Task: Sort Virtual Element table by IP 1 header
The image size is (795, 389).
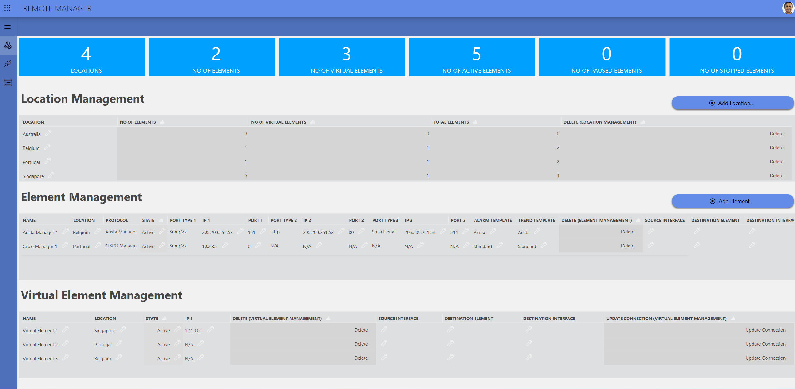Action: click(x=189, y=319)
